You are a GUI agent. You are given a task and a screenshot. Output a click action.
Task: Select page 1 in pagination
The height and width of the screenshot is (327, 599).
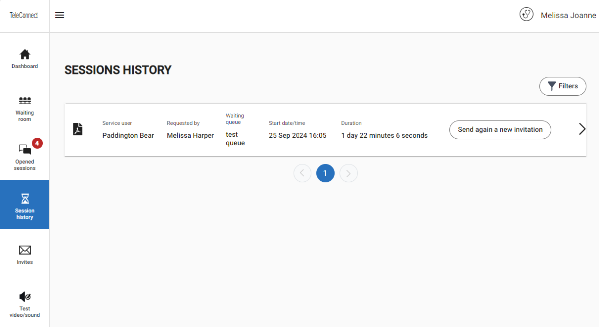[325, 173]
